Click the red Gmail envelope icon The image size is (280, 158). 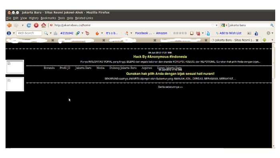coord(198,33)
